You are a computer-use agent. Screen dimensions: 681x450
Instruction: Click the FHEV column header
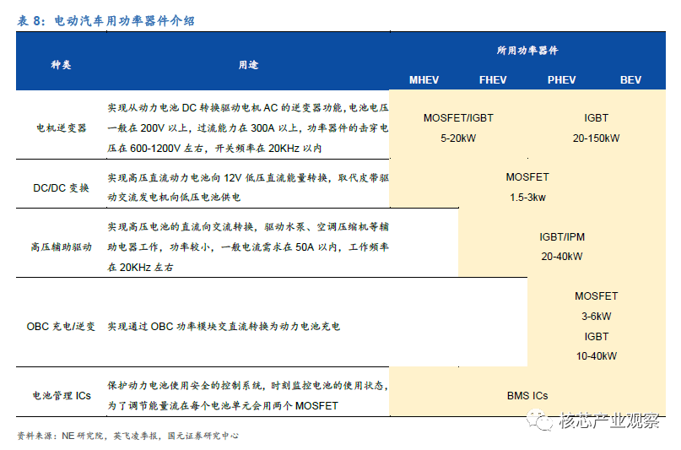(x=493, y=80)
